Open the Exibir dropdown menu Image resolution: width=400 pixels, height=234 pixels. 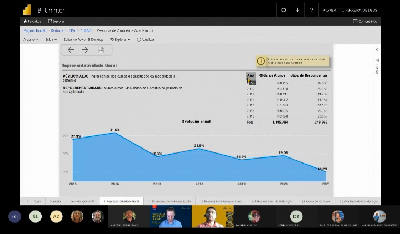(51, 40)
